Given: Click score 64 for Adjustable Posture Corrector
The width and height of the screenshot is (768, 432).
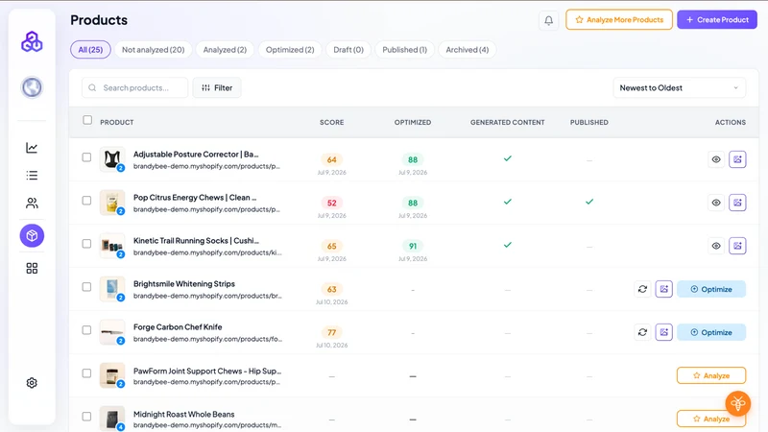Looking at the screenshot, I should click(x=331, y=159).
